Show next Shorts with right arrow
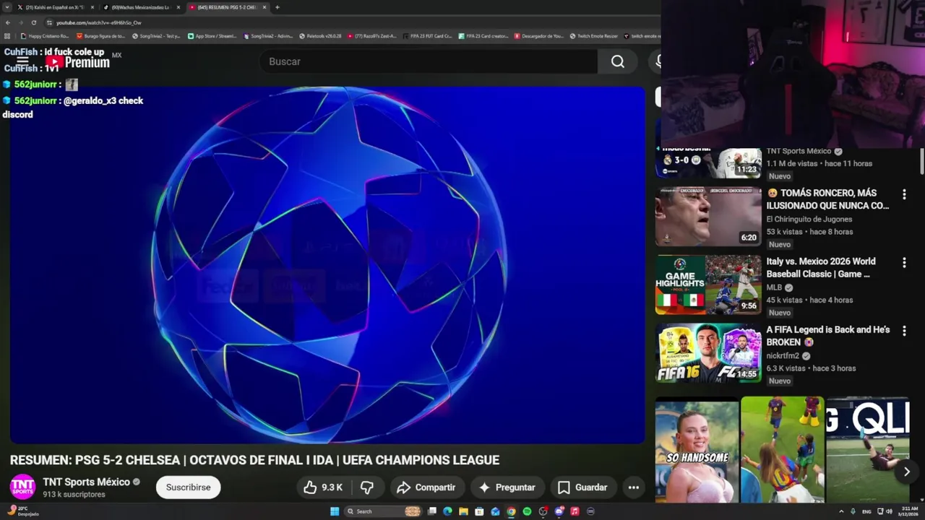Image resolution: width=925 pixels, height=520 pixels. click(x=907, y=472)
